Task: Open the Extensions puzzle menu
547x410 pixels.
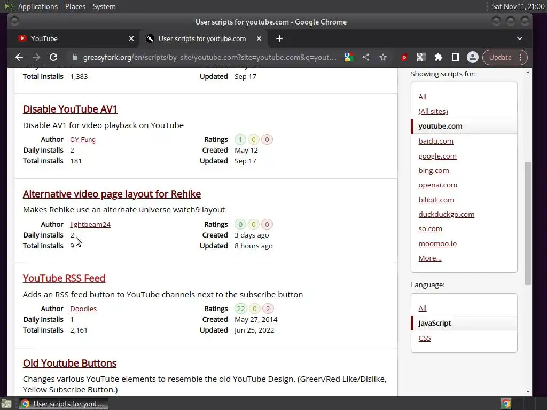Action: click(x=438, y=58)
